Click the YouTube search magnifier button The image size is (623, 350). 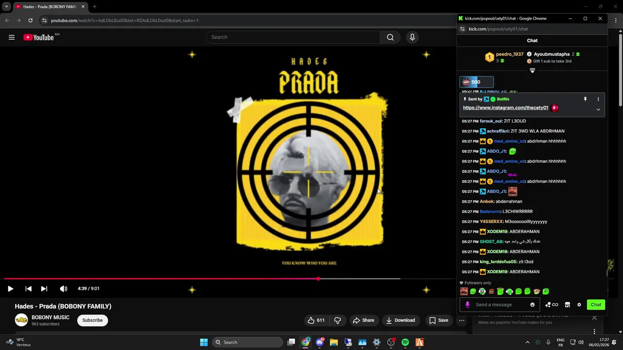[x=390, y=37]
